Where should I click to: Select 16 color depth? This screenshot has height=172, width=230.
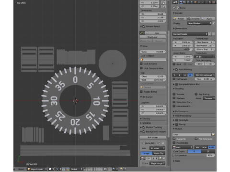point(208,151)
